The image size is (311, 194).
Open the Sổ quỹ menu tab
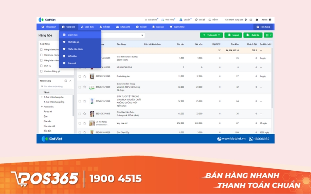tap(141, 27)
